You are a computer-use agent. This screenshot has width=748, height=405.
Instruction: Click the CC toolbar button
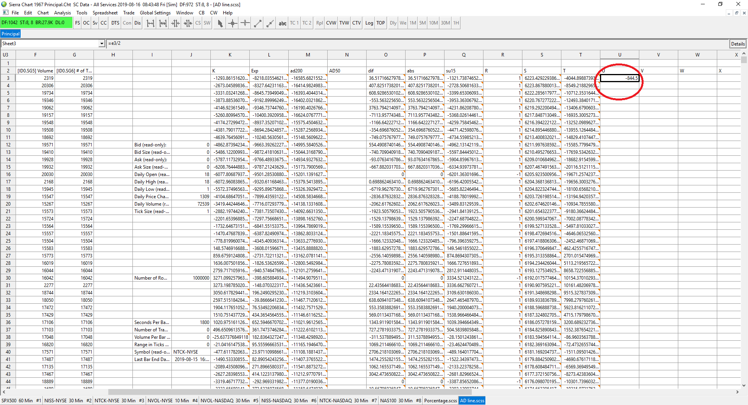tap(104, 23)
